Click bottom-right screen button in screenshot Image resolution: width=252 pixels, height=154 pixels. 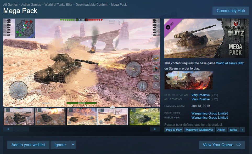[151, 99]
